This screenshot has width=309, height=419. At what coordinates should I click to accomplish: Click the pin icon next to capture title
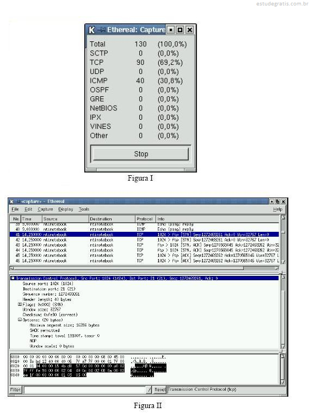[x=17, y=201]
